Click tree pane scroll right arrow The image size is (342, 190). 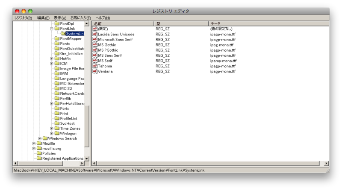tap(82, 163)
